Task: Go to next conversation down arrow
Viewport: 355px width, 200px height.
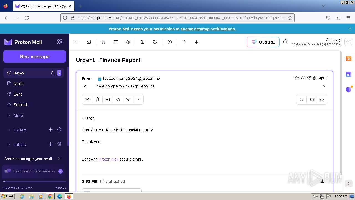Action: coord(196,42)
